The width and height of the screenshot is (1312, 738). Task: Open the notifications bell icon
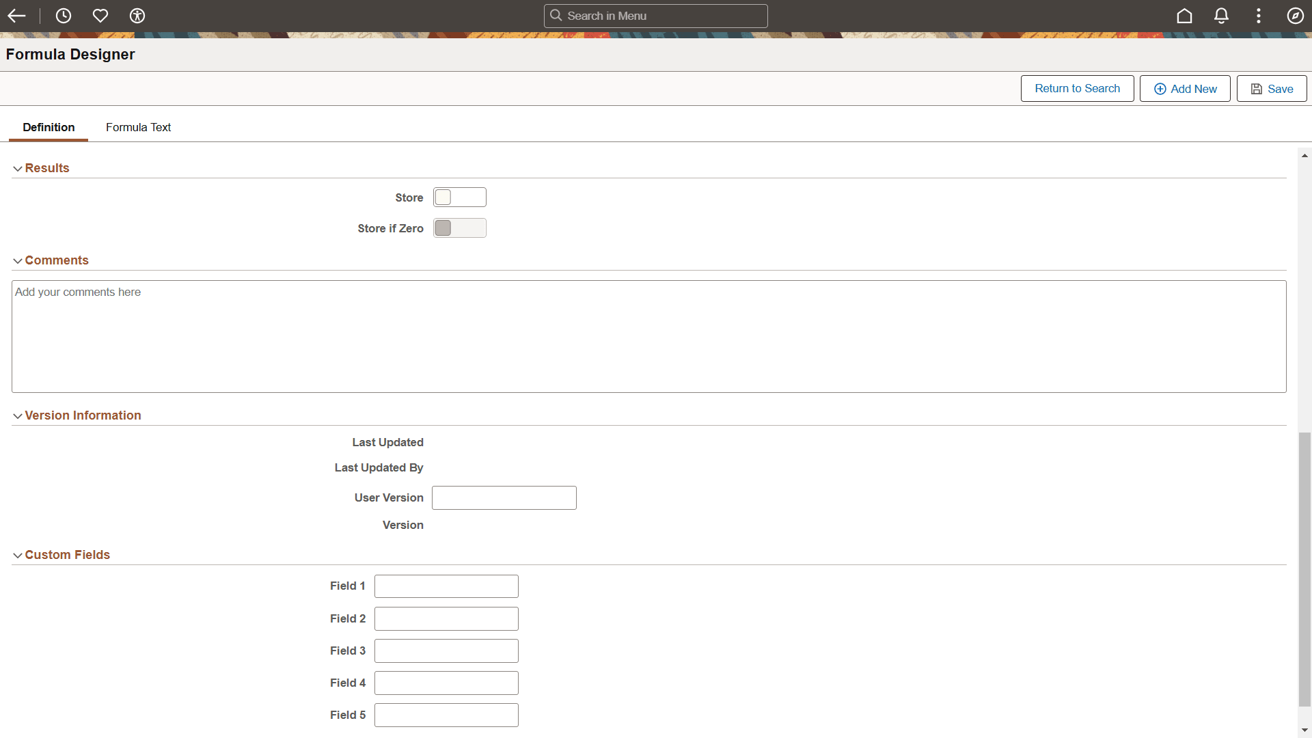pos(1221,16)
